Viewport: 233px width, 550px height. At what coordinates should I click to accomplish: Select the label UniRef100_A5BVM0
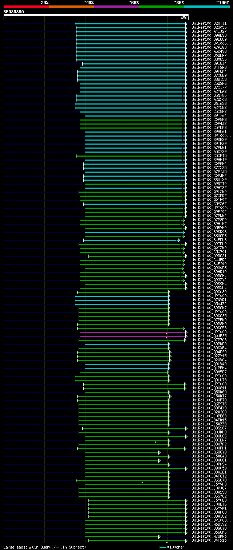pos(209,228)
